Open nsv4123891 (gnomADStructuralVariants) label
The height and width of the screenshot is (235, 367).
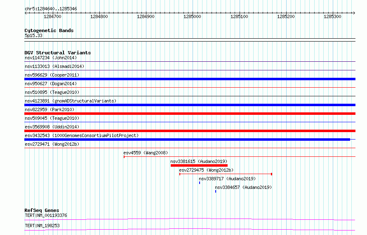pos(71,101)
